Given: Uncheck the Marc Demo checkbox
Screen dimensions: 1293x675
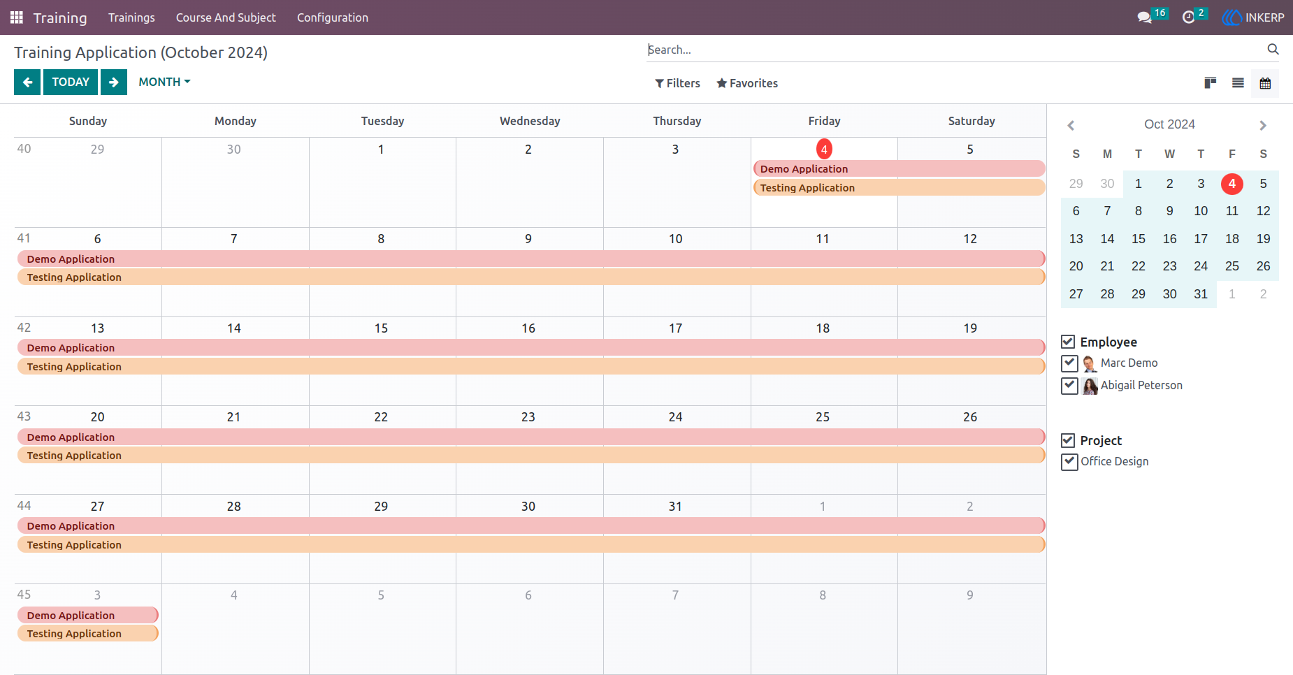Looking at the screenshot, I should (1069, 363).
